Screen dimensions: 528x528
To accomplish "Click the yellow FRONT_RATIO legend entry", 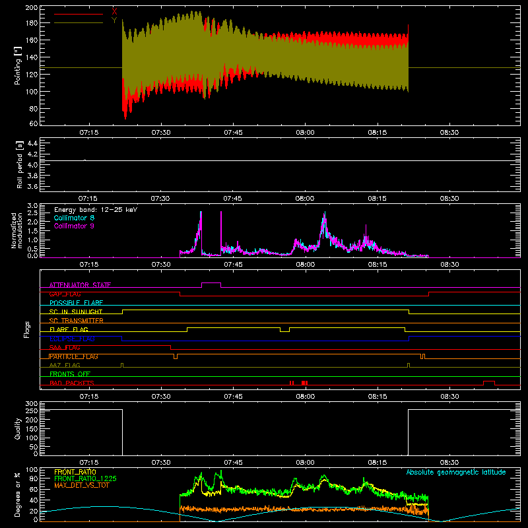I will pyautogui.click(x=75, y=472).
